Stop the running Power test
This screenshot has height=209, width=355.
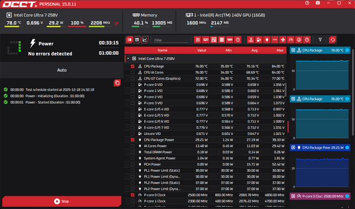(62, 201)
